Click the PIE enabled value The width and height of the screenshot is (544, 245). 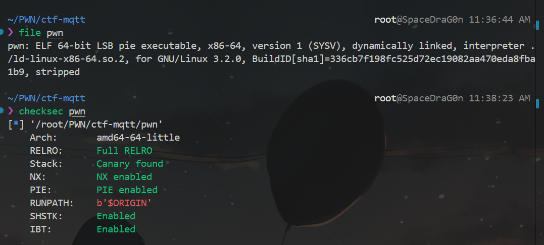[x=127, y=190]
